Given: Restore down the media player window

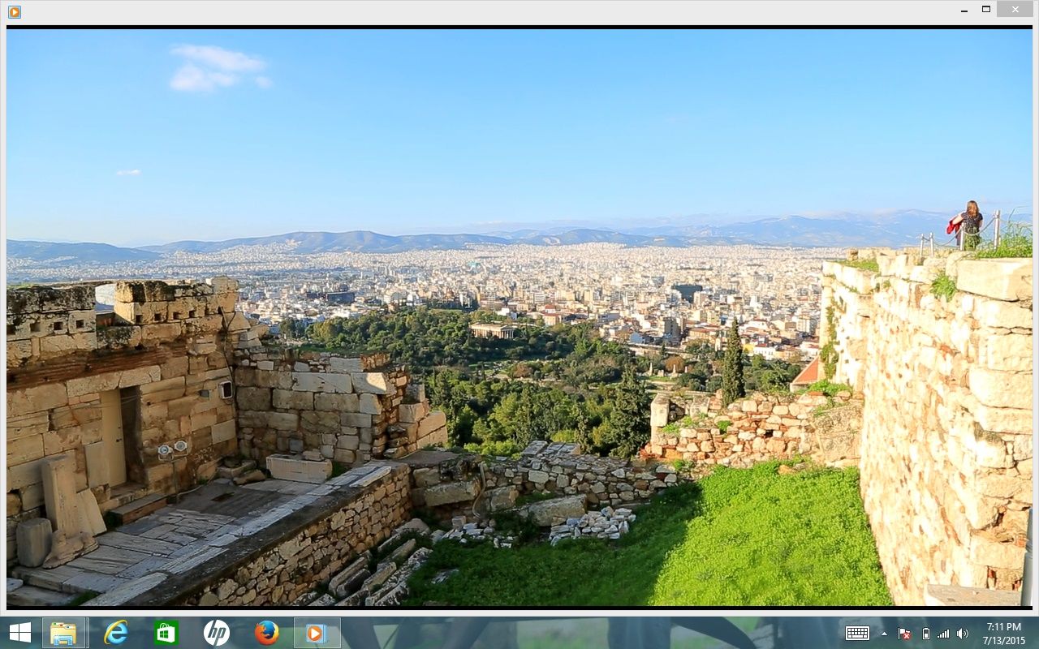Looking at the screenshot, I should 986,10.
